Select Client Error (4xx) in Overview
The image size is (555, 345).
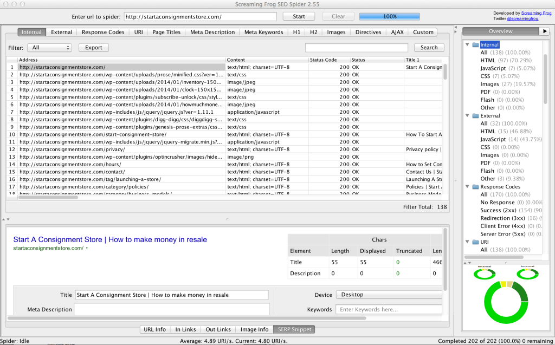click(511, 226)
